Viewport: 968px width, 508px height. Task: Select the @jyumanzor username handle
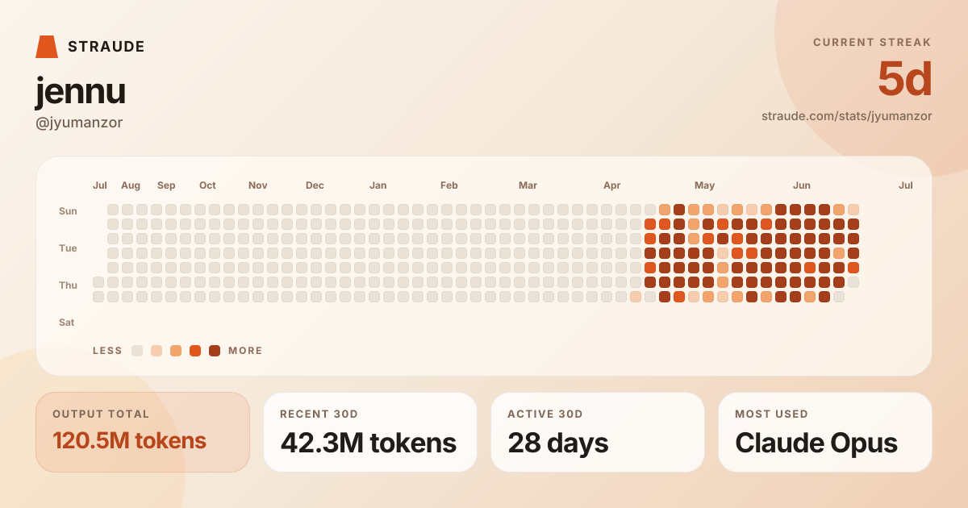coord(79,123)
